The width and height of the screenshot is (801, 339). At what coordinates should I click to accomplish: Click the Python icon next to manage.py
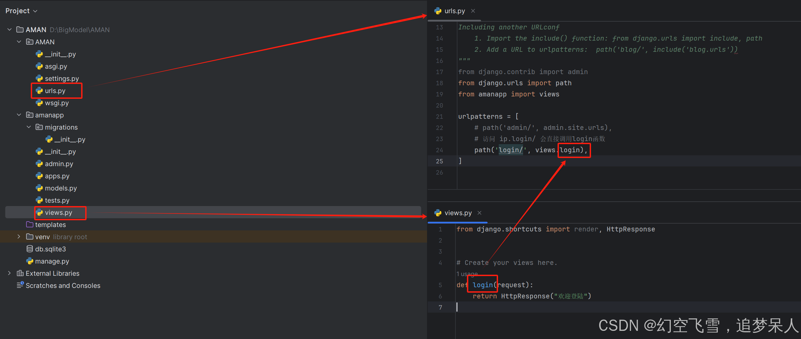coord(30,261)
